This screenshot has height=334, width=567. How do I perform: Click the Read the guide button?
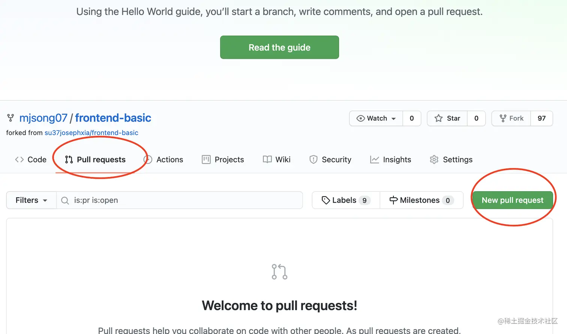tap(279, 47)
